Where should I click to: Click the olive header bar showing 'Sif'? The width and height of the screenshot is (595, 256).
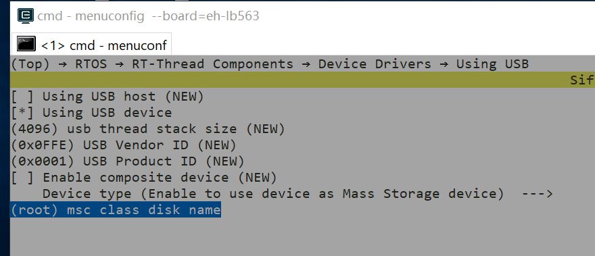pos(302,80)
